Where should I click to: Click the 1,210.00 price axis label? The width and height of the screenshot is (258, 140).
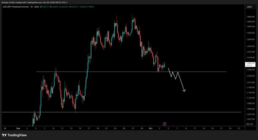pyautogui.click(x=250, y=82)
